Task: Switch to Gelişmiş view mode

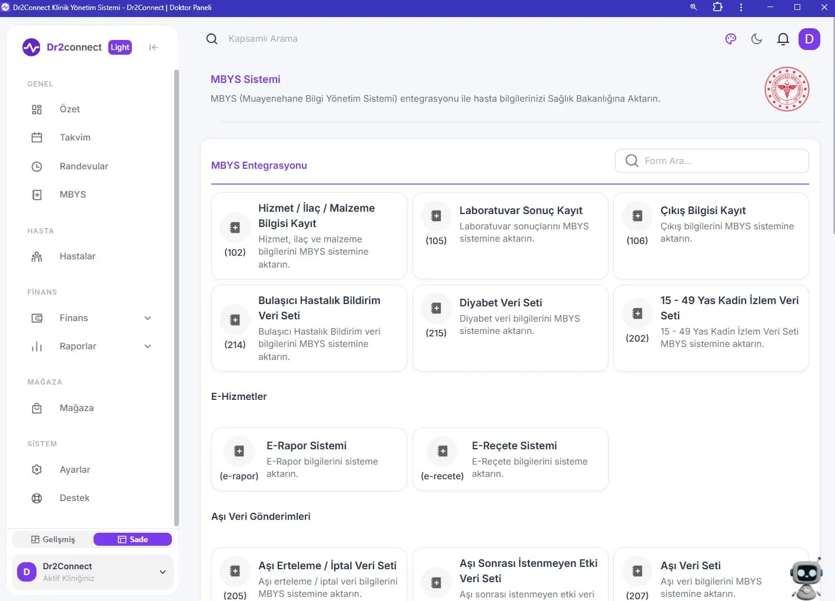Action: click(x=53, y=539)
